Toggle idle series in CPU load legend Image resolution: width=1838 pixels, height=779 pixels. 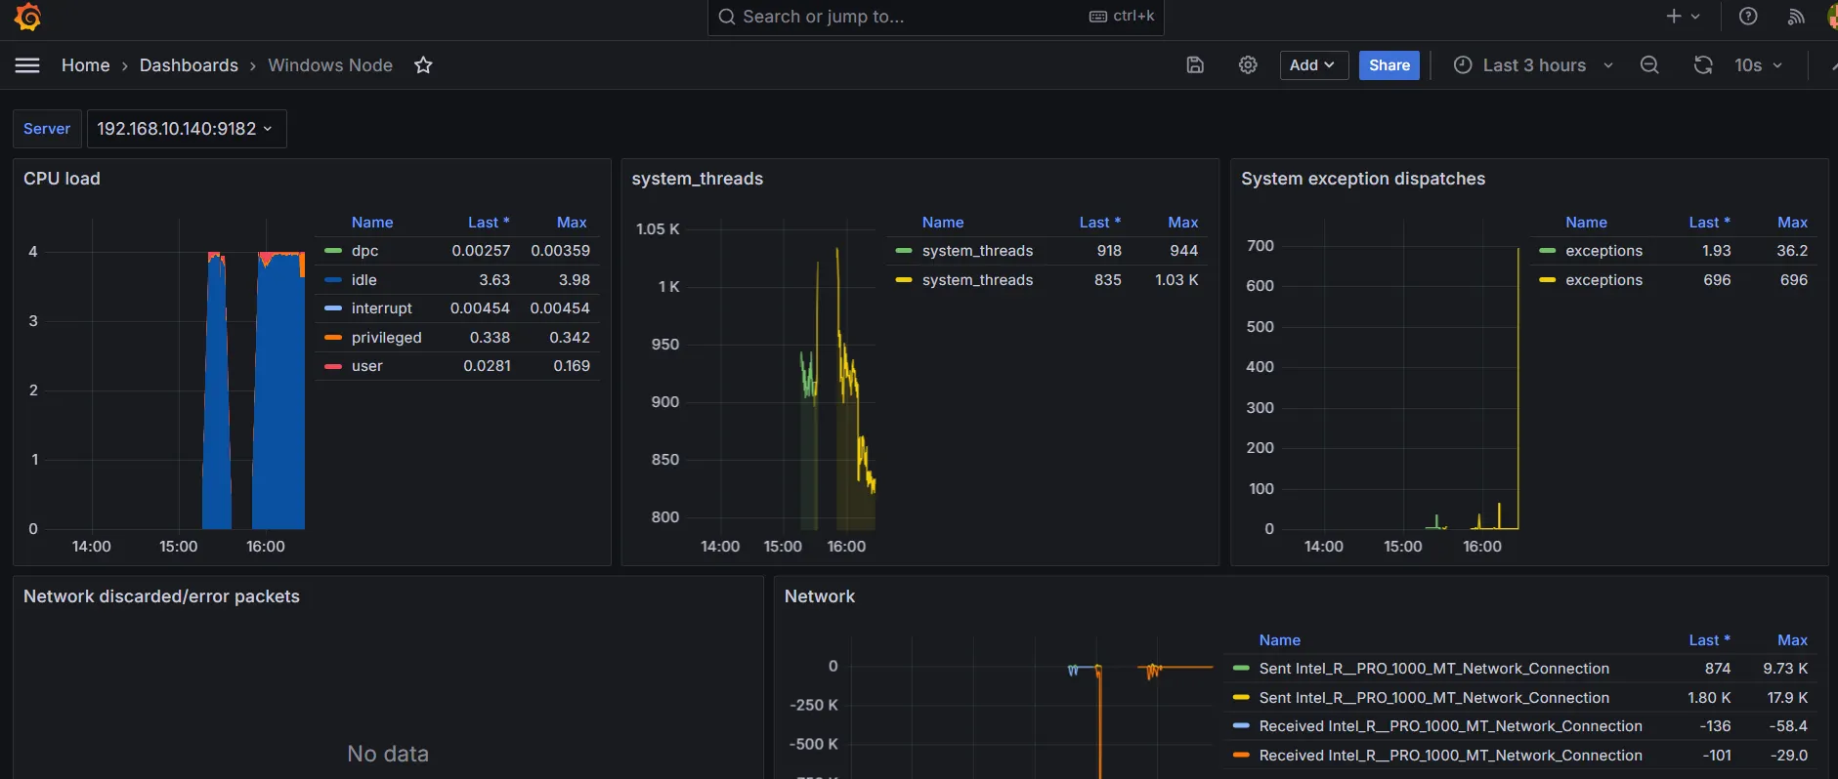point(363,280)
